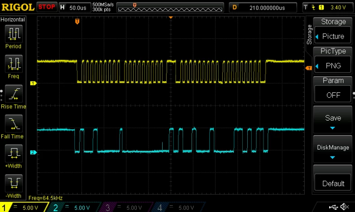
Task: Click the Rise Time label text
Action: click(14, 106)
